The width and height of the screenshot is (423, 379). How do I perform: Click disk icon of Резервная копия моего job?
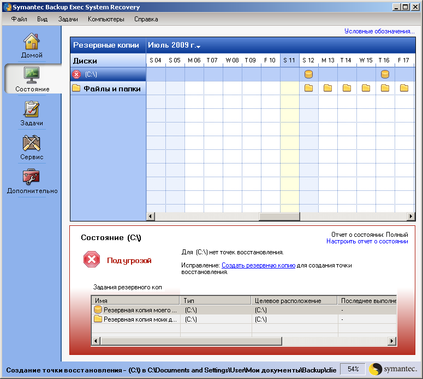click(98, 309)
